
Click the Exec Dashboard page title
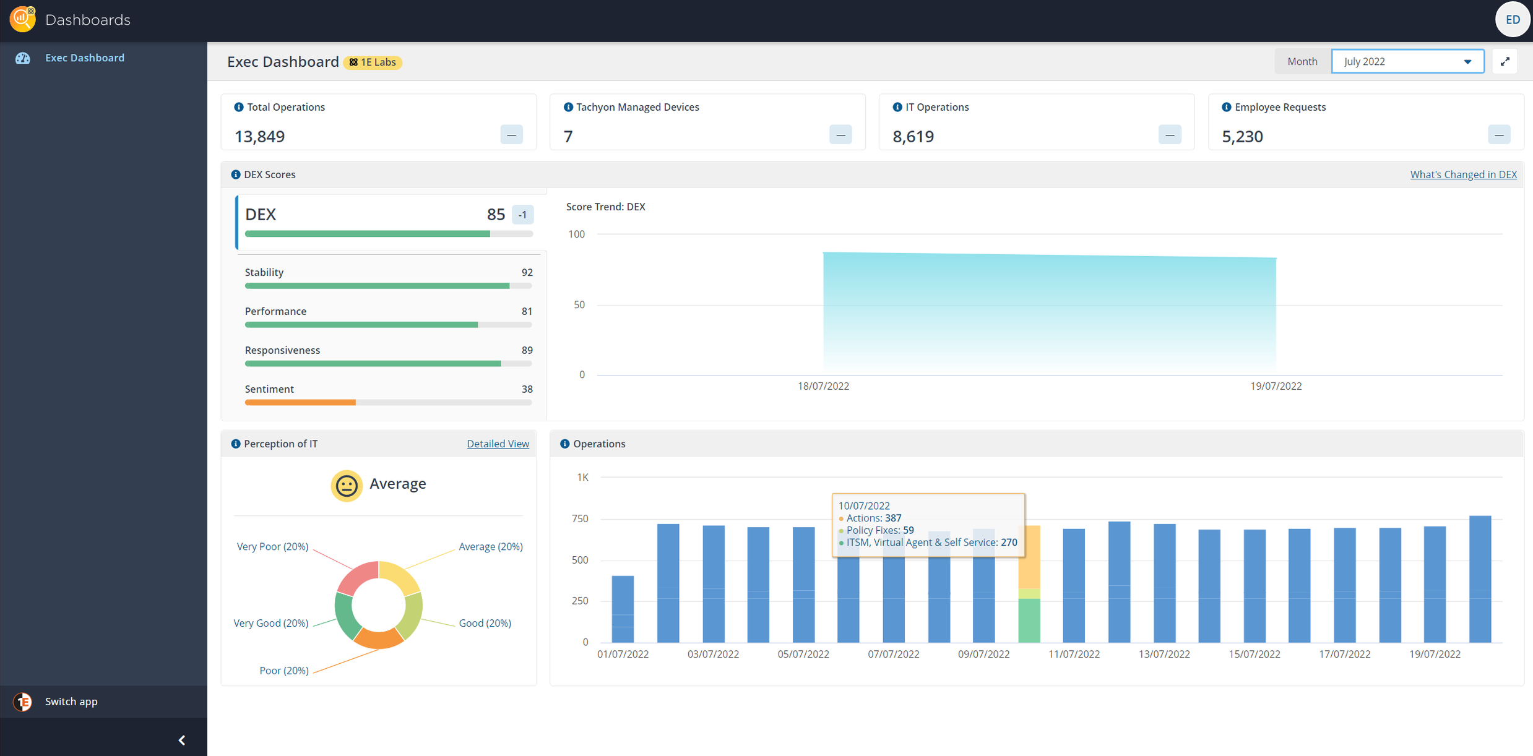pos(283,61)
